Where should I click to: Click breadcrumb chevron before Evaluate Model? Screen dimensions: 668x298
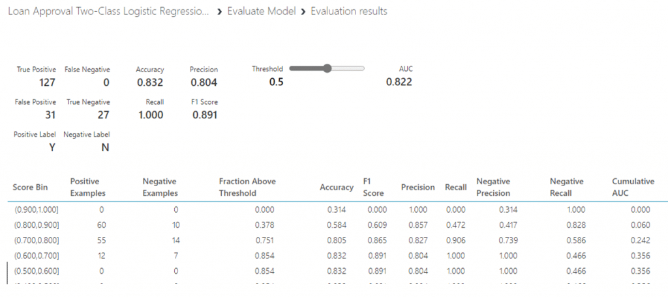click(x=219, y=12)
